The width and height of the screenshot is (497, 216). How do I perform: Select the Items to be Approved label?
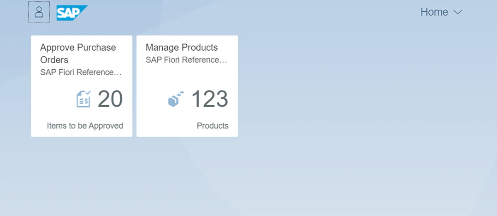(85, 126)
